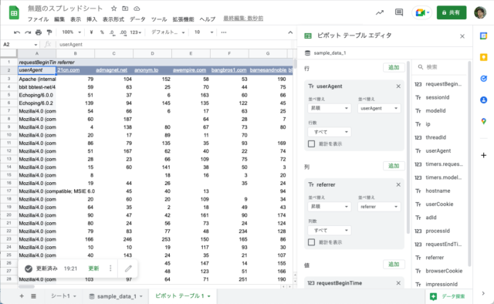Remove requestBeginTime from values
The width and height of the screenshot is (494, 304).
pyautogui.click(x=398, y=283)
